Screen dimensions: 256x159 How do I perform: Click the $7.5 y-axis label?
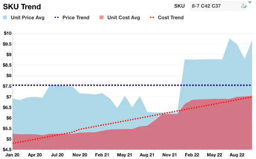click(7, 86)
